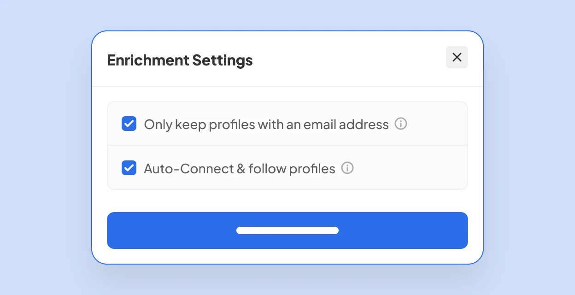
Task: Click the wide blue save button at bottom
Action: [287, 230]
